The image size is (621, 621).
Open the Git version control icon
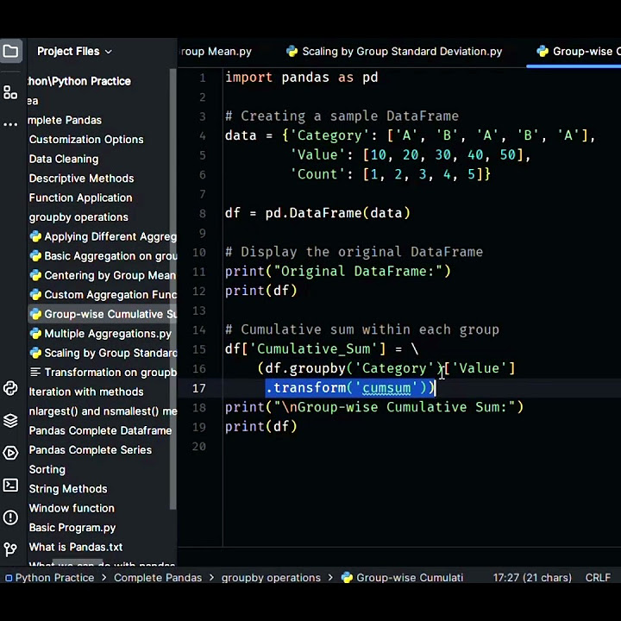pos(10,549)
